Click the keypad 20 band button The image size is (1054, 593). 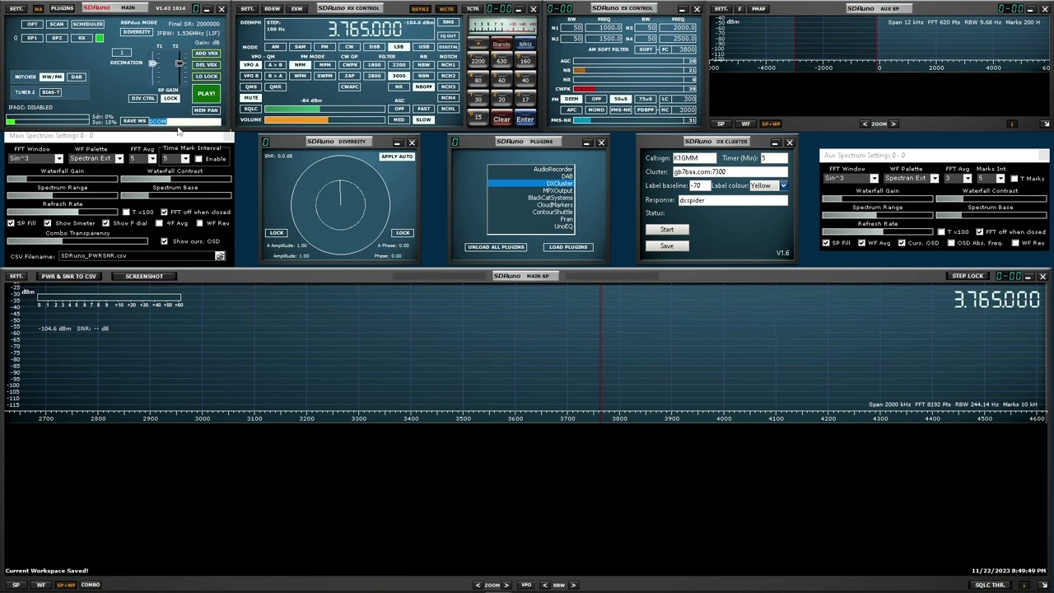click(501, 99)
